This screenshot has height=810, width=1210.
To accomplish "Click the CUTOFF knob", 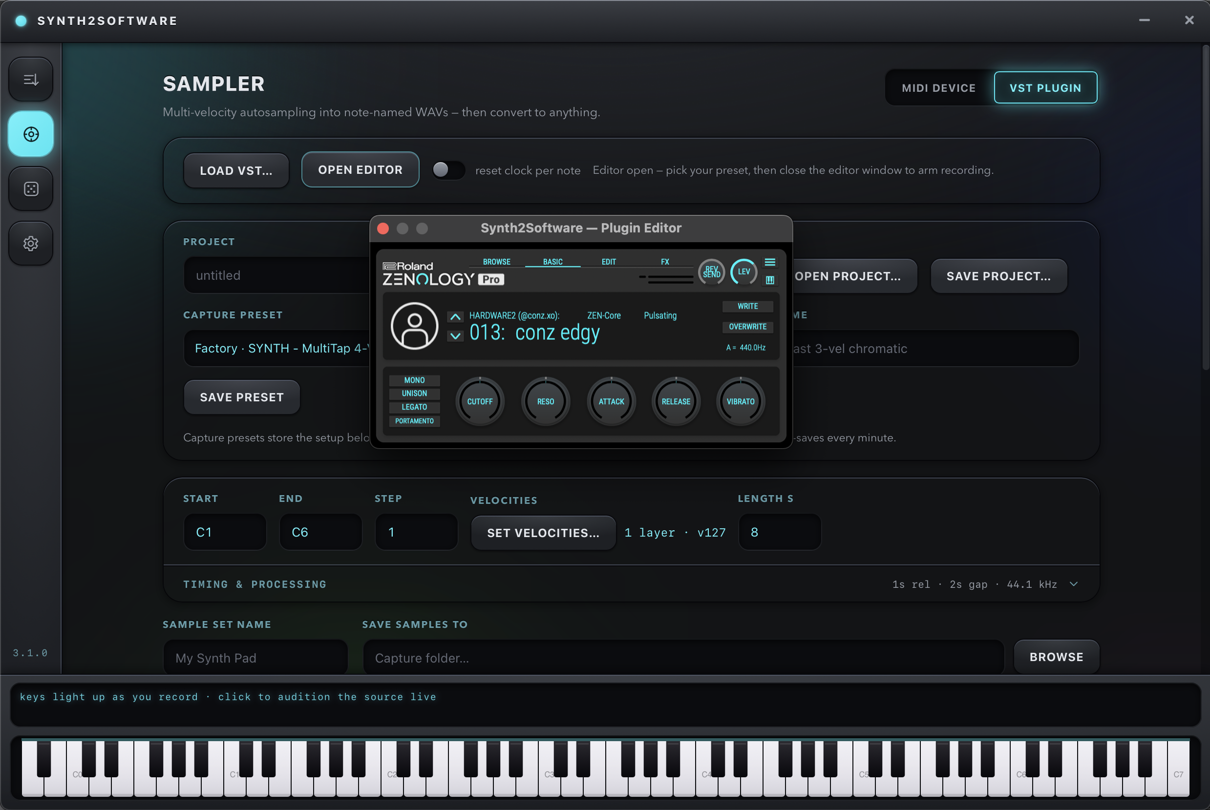I will (x=480, y=401).
